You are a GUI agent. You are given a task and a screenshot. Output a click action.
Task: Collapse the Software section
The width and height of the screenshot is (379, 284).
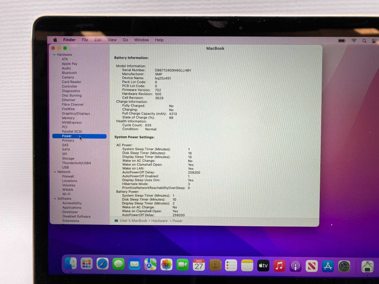tap(55, 199)
